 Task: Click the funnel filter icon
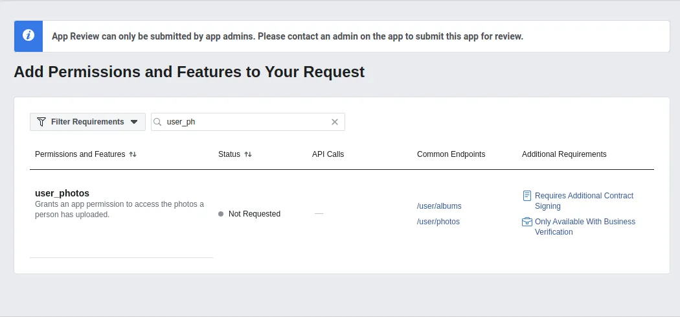[41, 122]
